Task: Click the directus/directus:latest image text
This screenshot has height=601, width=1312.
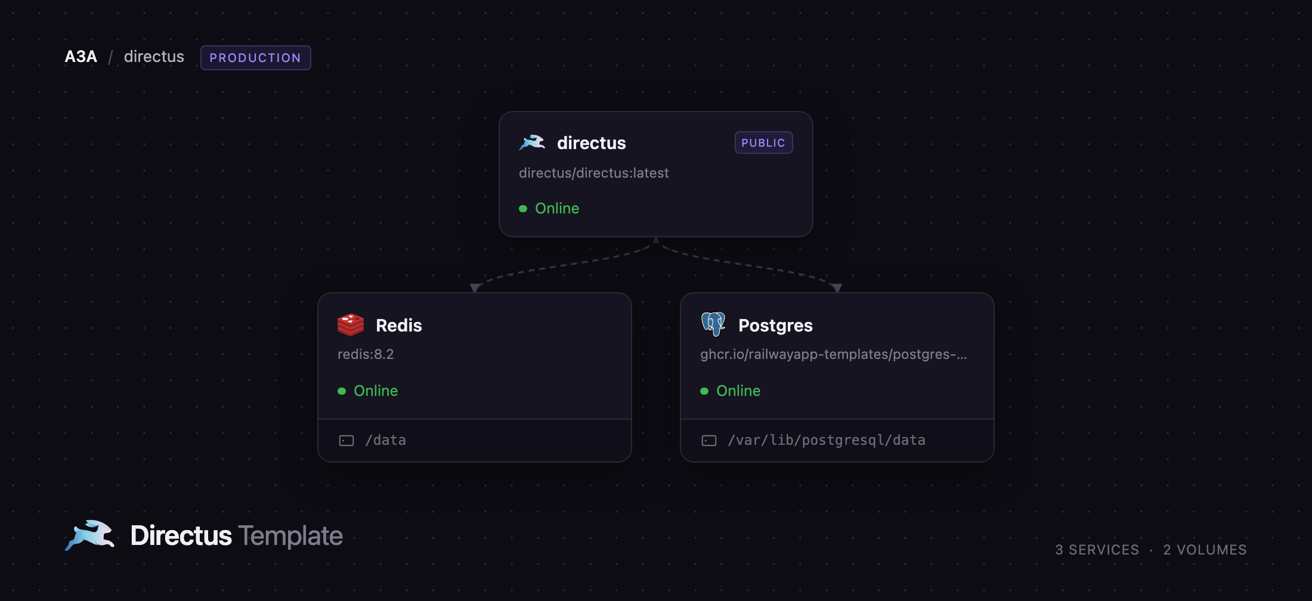Action: 594,173
